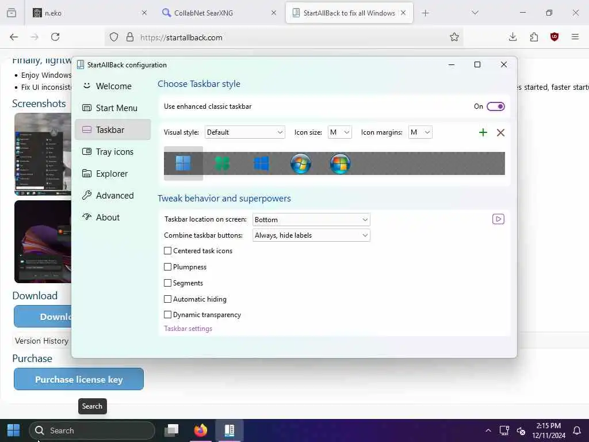Click the startallback.com address bar

(x=285, y=37)
